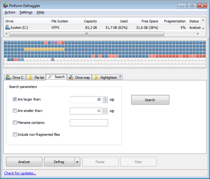
Task: Click the System (C:) drive icon
Action: (x=8, y=27)
